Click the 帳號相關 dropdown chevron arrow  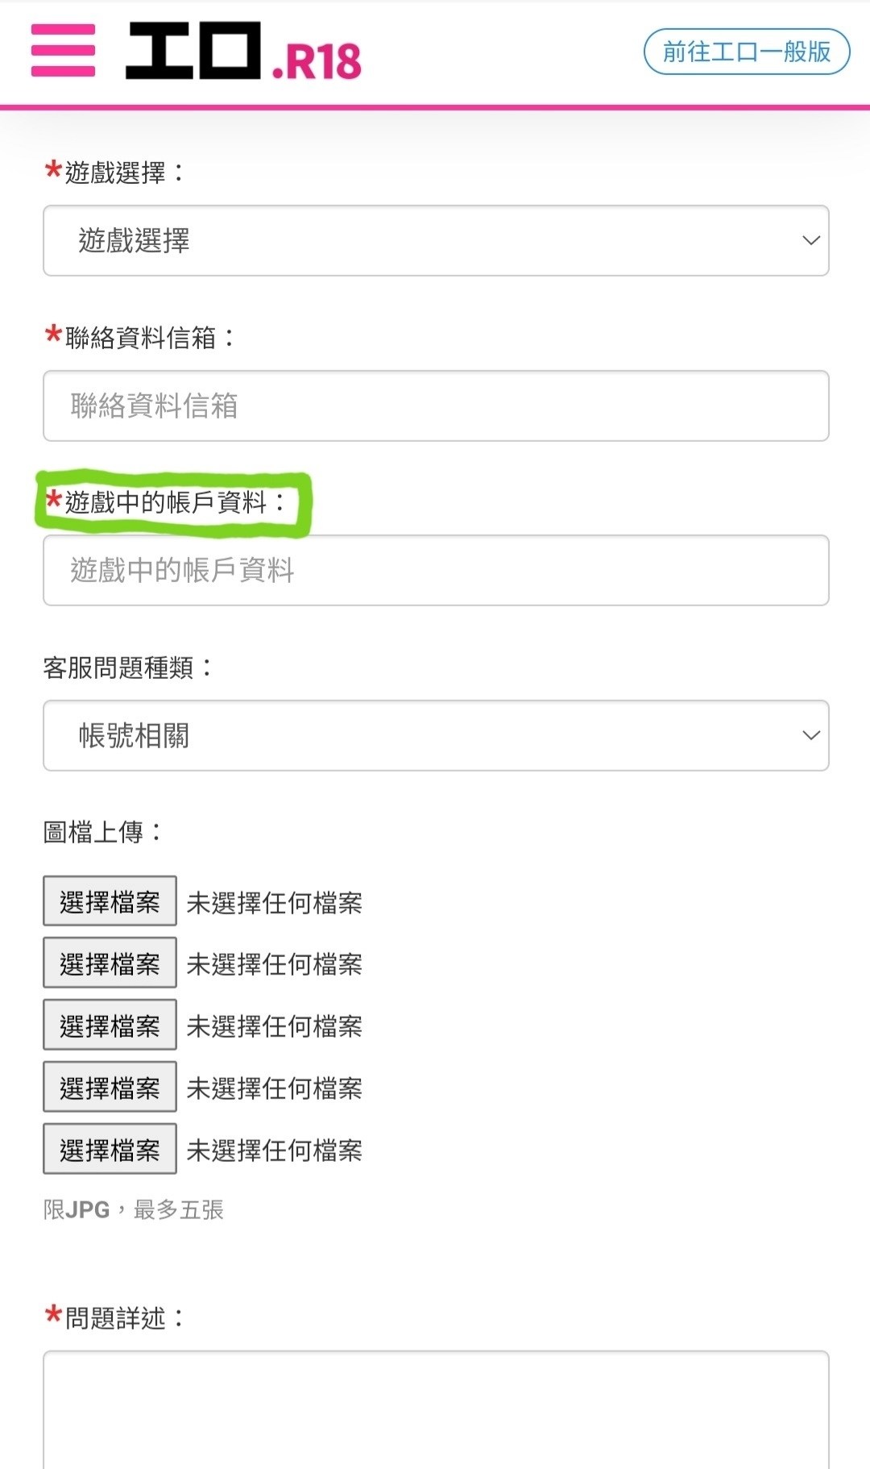pyautogui.click(x=810, y=735)
